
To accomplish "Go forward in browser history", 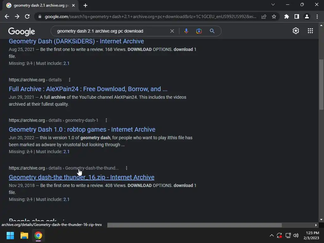I will tap(17, 16).
